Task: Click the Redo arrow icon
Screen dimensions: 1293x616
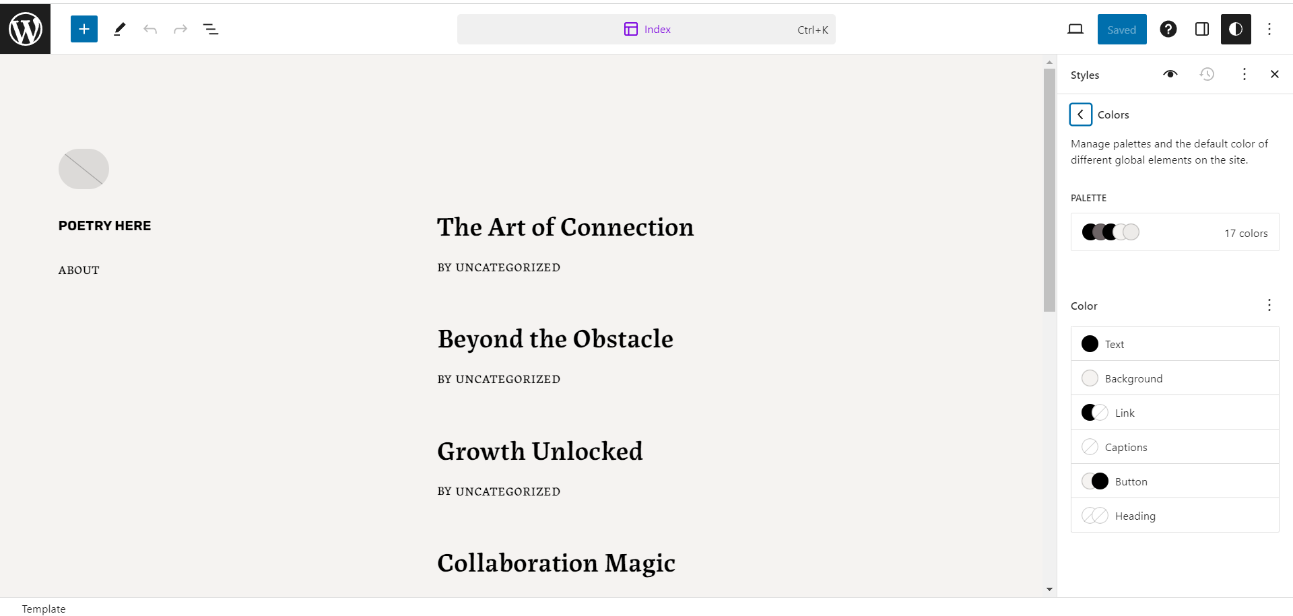Action: pyautogui.click(x=180, y=29)
